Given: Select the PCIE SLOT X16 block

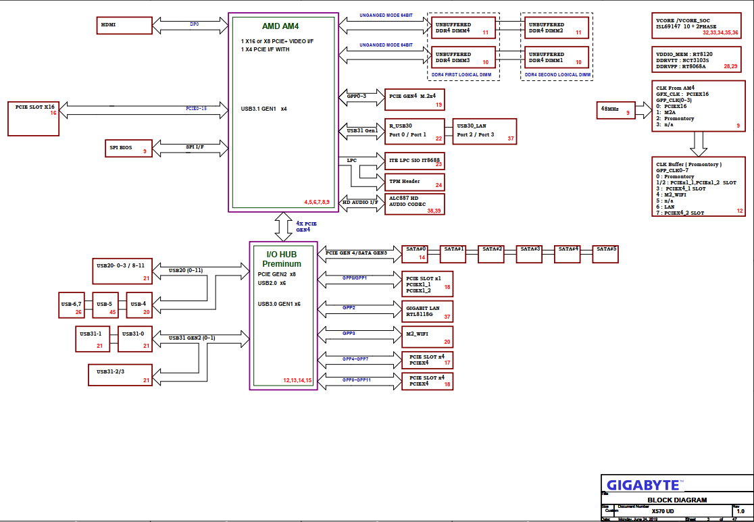Looking at the screenshot, I should (x=33, y=118).
